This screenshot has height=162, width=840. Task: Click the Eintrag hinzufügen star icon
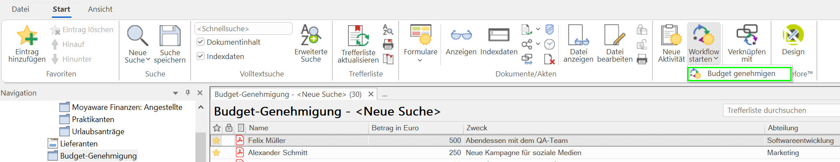tap(27, 35)
